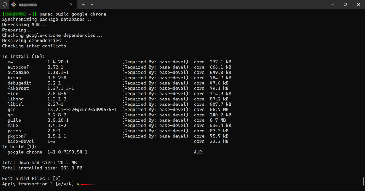Click the colorful icon on the terminal tab
Screen dimensions: 365x191
click(x=14, y=4)
